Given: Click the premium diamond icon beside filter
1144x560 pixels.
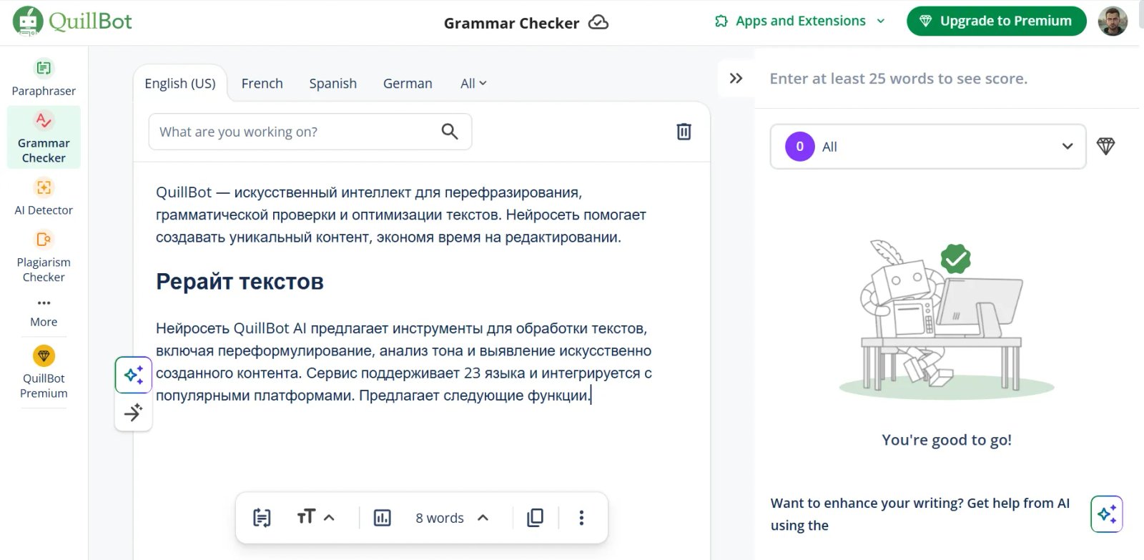Looking at the screenshot, I should pos(1105,147).
